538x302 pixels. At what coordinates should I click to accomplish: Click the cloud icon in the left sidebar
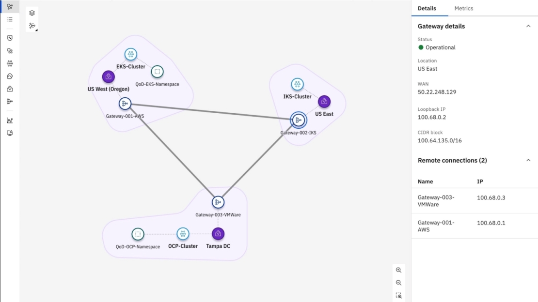(10, 75)
